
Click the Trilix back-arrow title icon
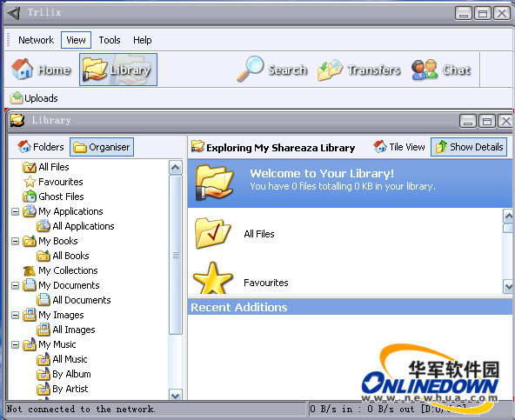(x=14, y=13)
